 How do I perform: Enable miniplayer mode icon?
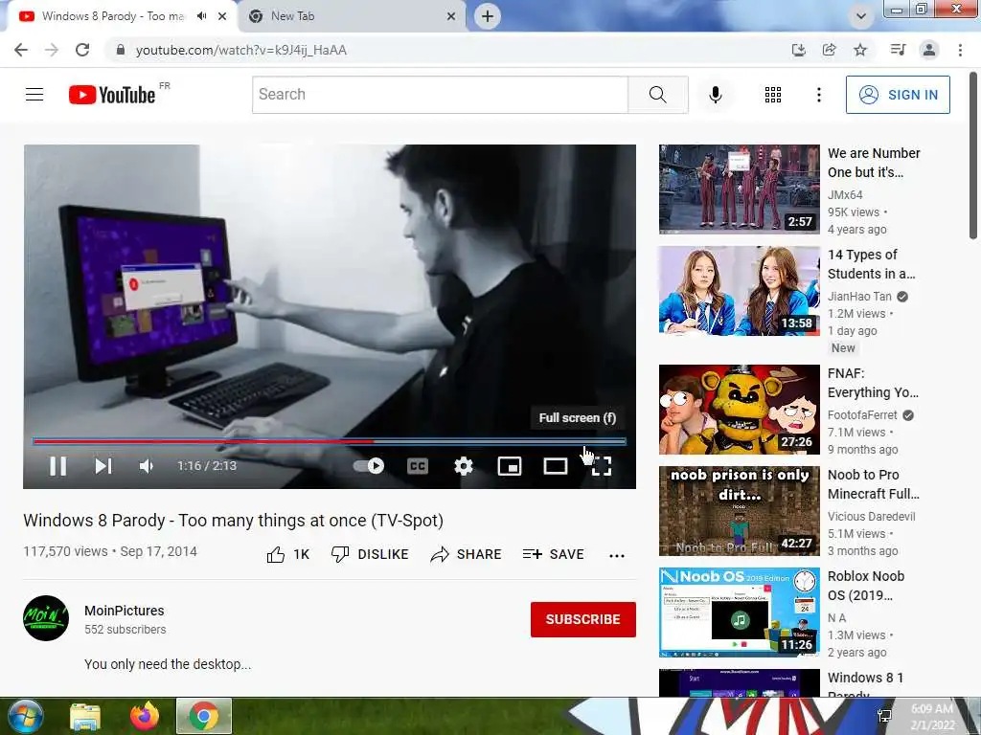510,466
